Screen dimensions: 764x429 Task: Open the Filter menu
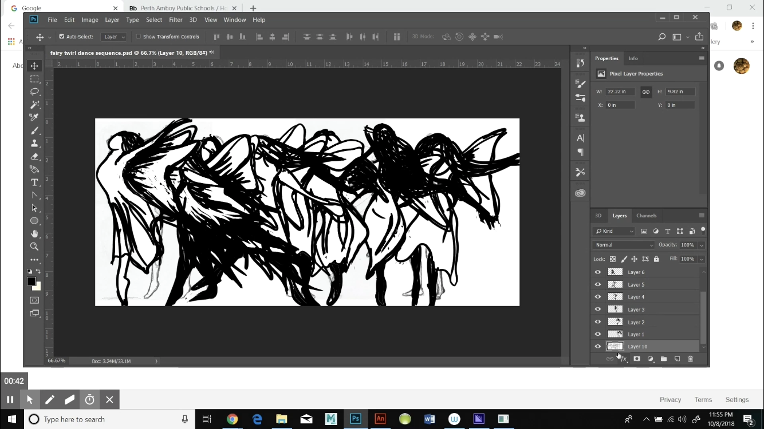(175, 19)
